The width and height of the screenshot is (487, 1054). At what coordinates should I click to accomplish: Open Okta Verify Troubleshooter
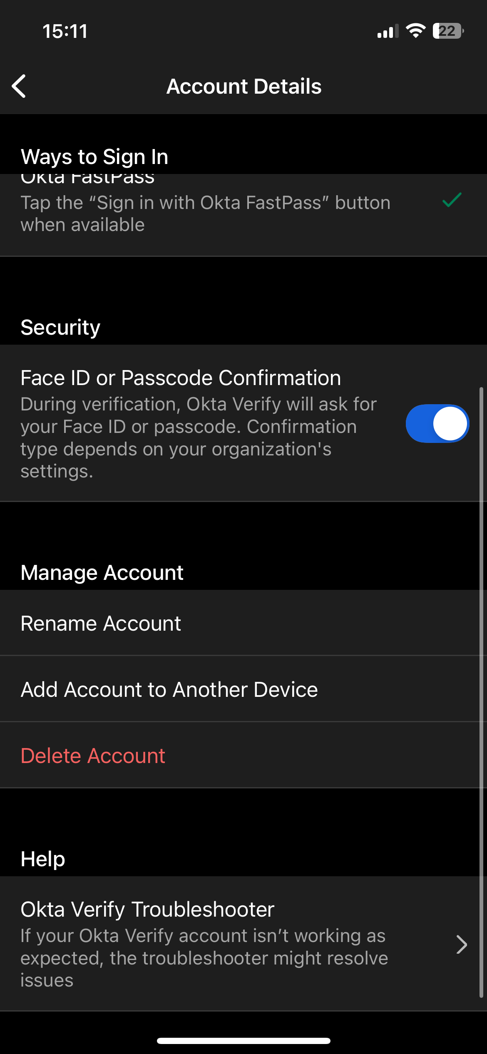147,909
